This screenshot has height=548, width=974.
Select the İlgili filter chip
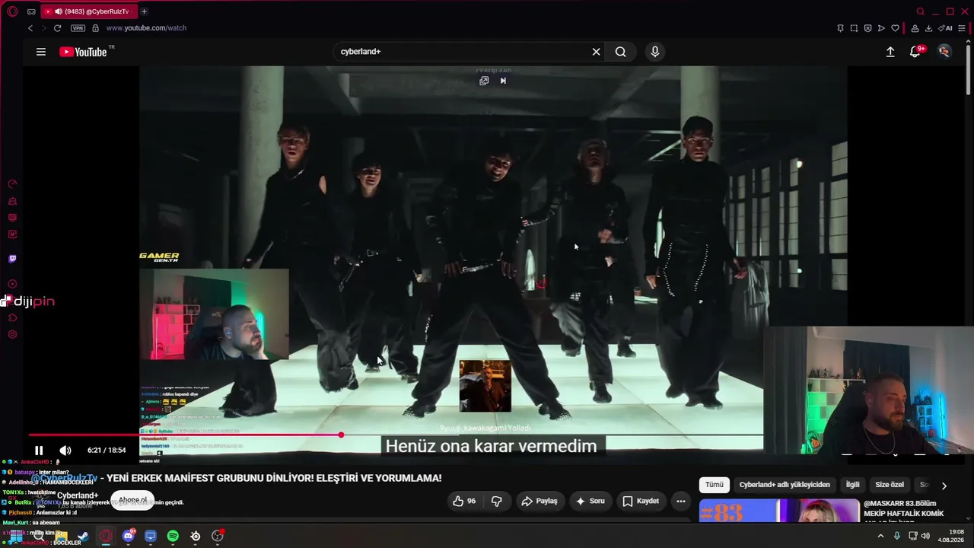click(x=853, y=485)
